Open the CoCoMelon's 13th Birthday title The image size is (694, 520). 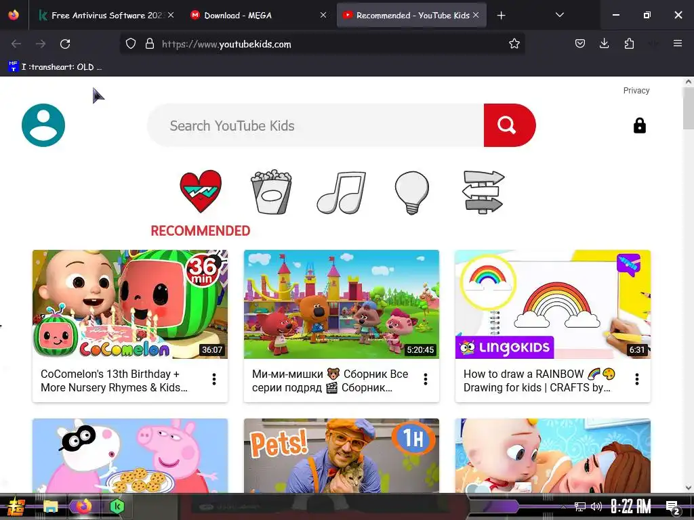coord(114,381)
